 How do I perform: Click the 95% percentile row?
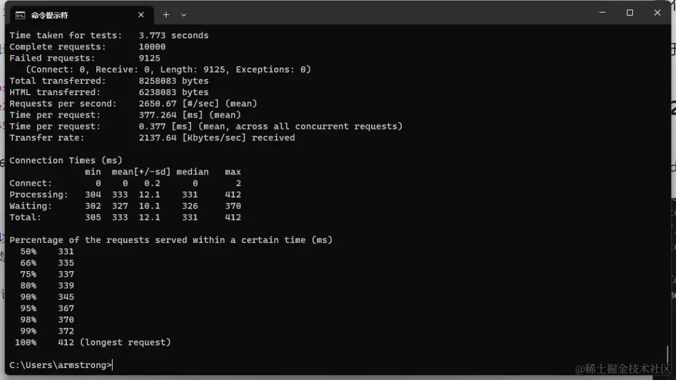(x=47, y=309)
